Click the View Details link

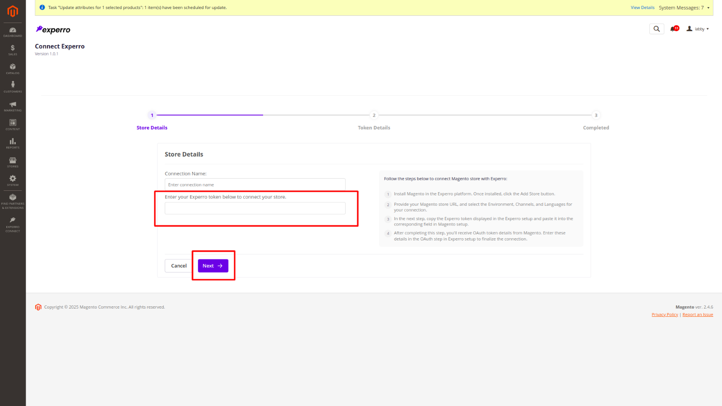pos(643,8)
